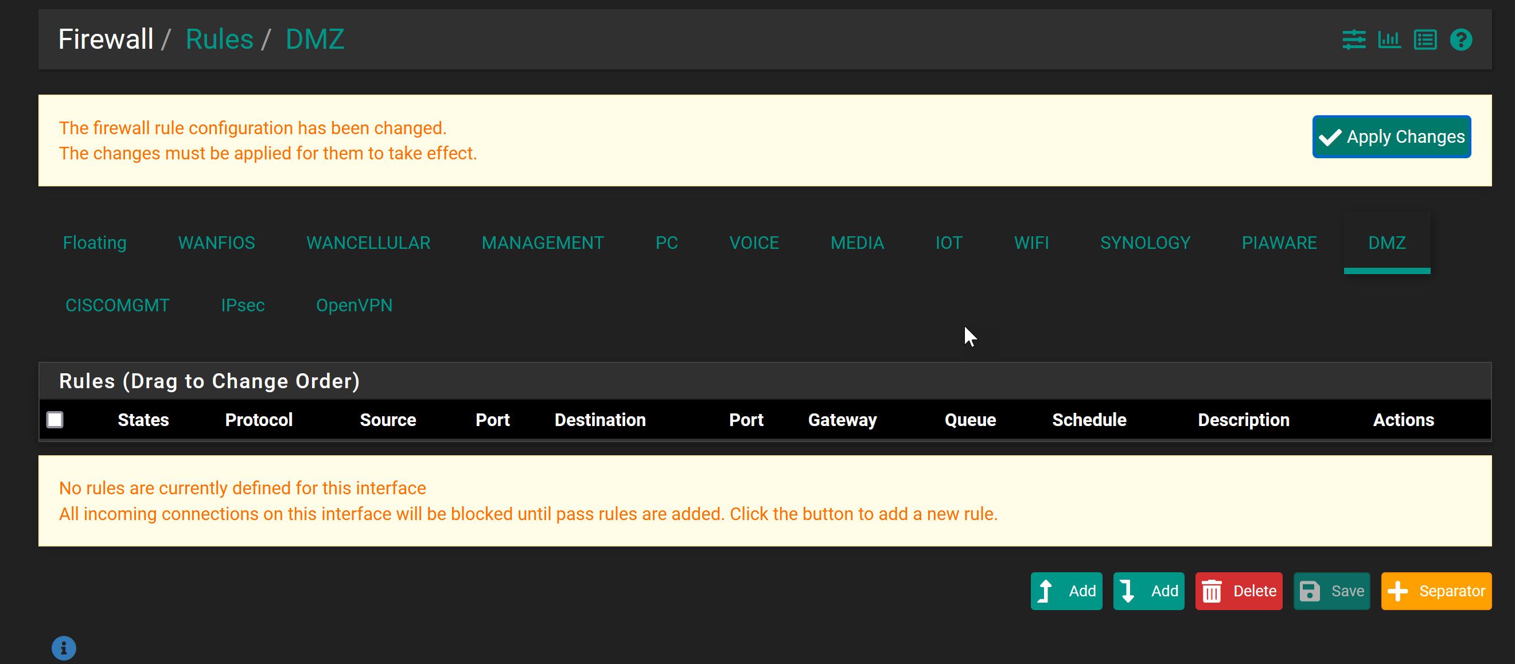Select the OpenVPN tab
1515x664 pixels.
click(354, 305)
